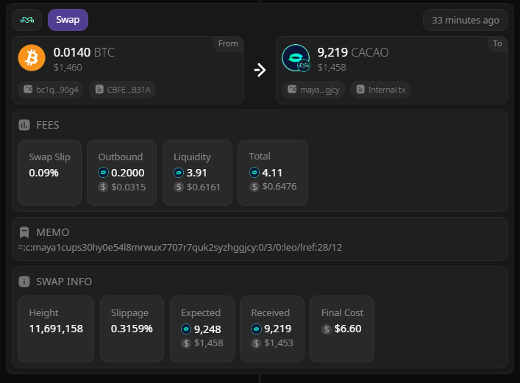This screenshot has height=383, width=520.
Task: Open the maya...gjcy recipient address
Action: [313, 90]
